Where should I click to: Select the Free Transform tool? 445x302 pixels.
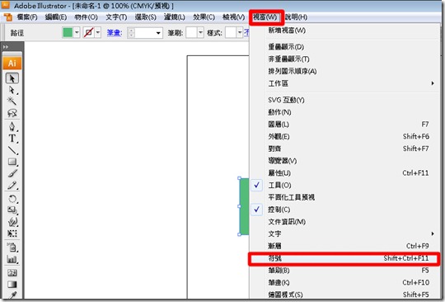pos(12,234)
